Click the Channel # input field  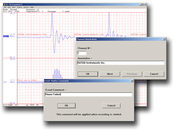pyautogui.click(x=82, y=53)
